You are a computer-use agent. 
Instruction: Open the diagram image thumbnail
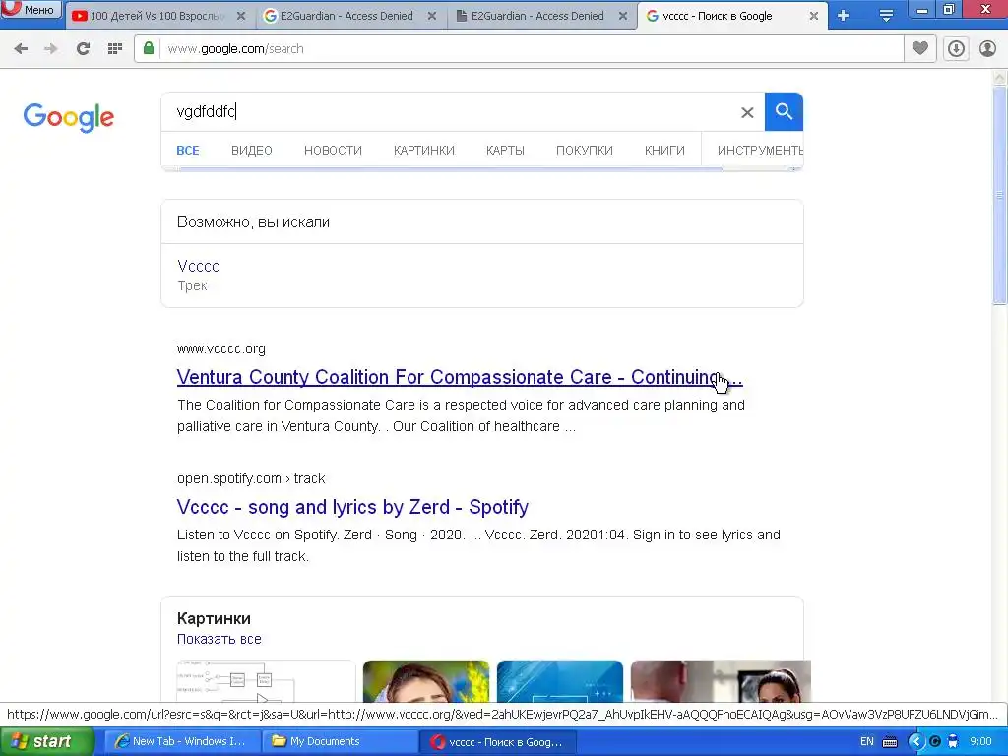point(266,681)
